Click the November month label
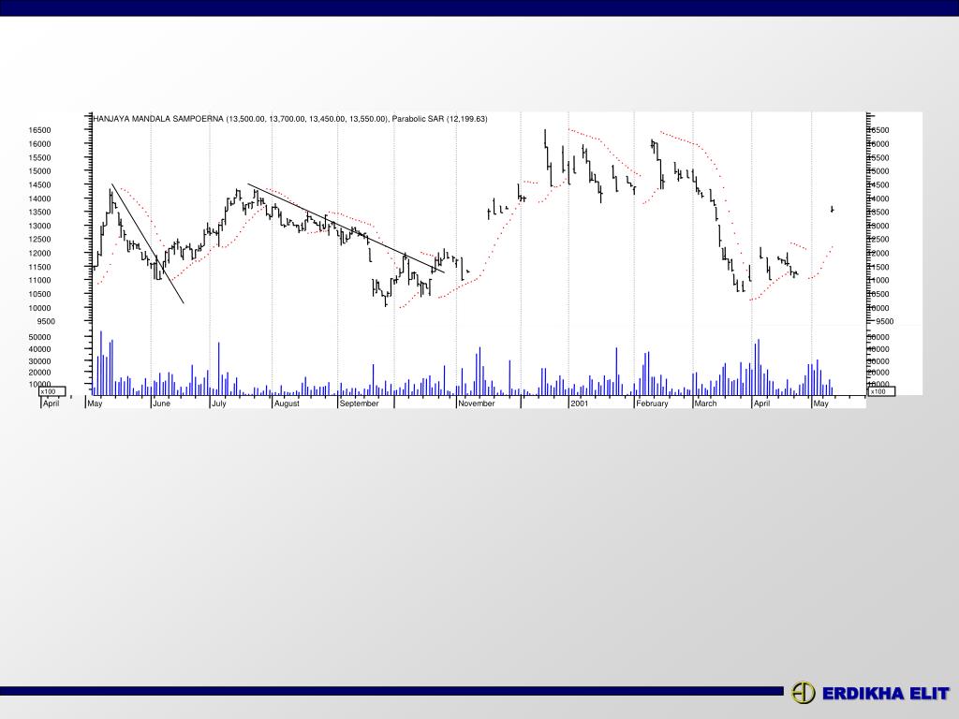The height and width of the screenshot is (719, 959). point(477,404)
